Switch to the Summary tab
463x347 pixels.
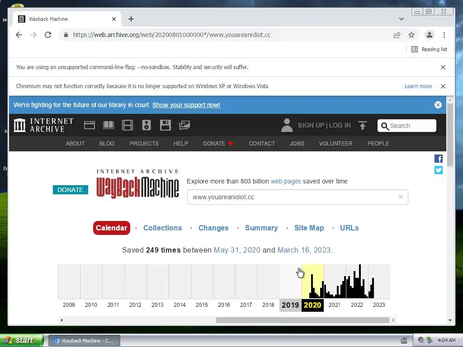click(x=261, y=228)
